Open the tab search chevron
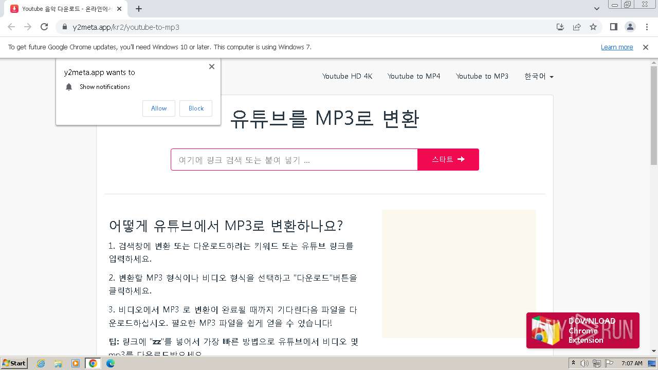 click(597, 9)
